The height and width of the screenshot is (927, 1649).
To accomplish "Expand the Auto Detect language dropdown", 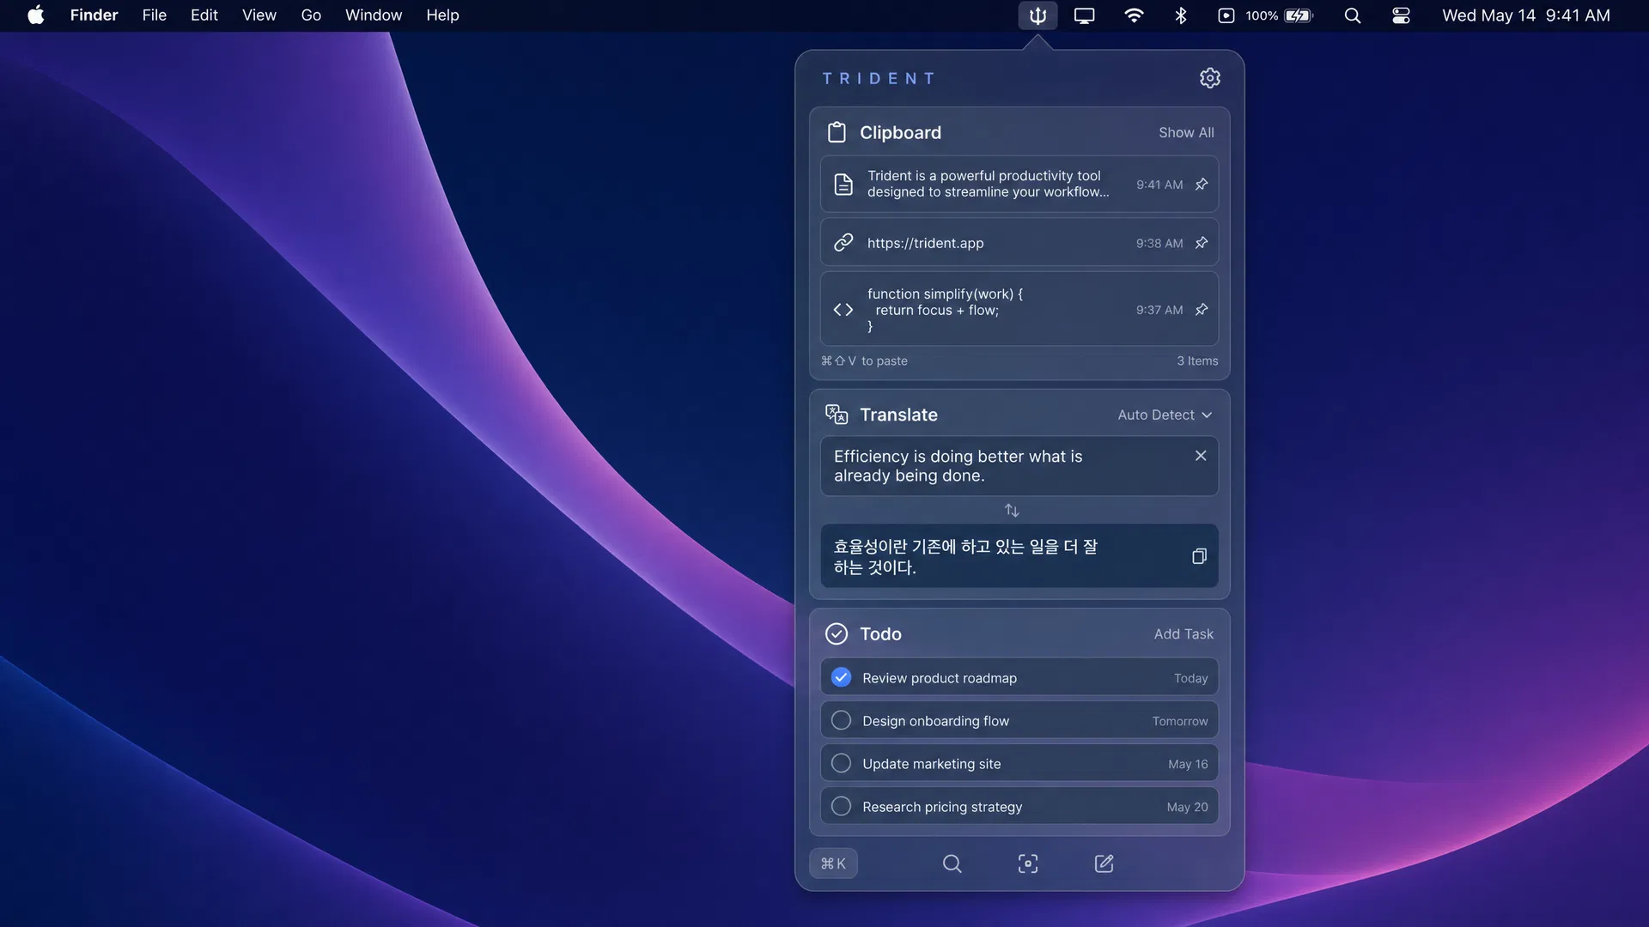I will click(1165, 415).
